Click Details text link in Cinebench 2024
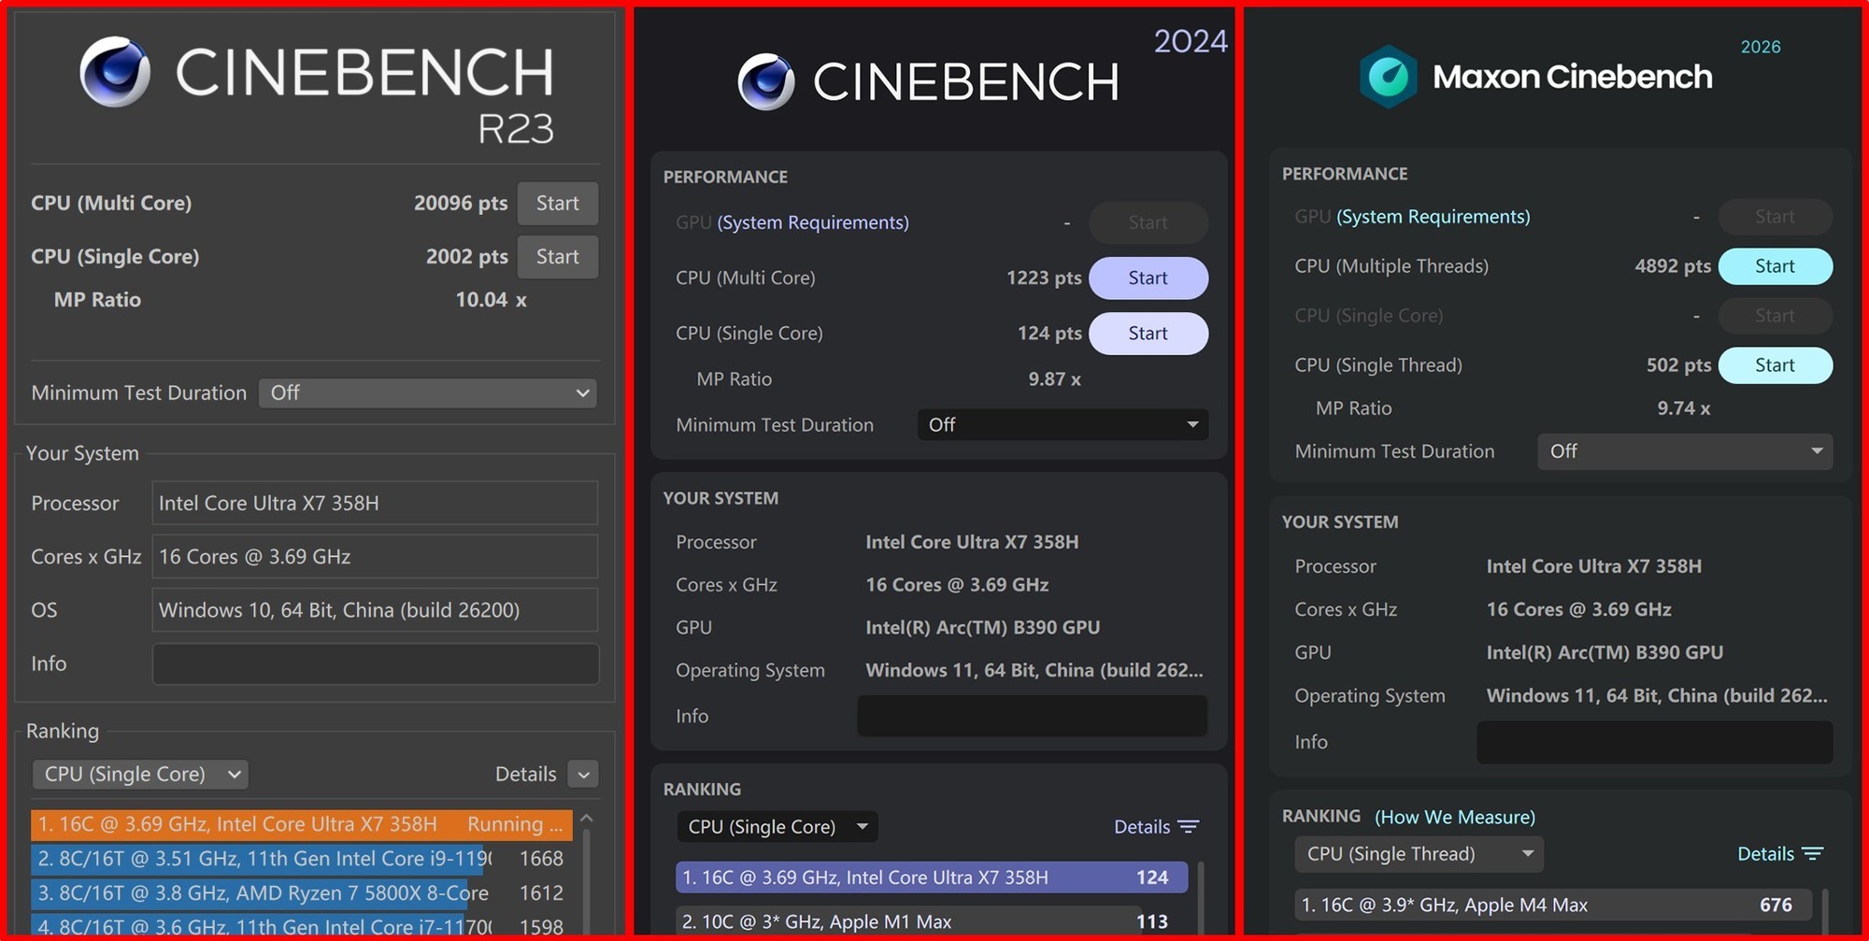 click(1142, 827)
